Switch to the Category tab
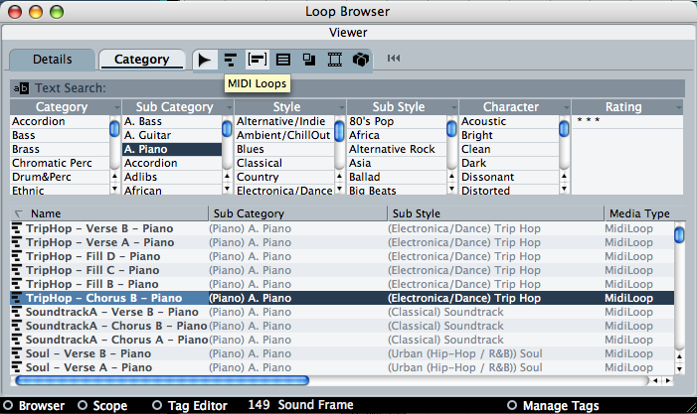 [x=142, y=60]
